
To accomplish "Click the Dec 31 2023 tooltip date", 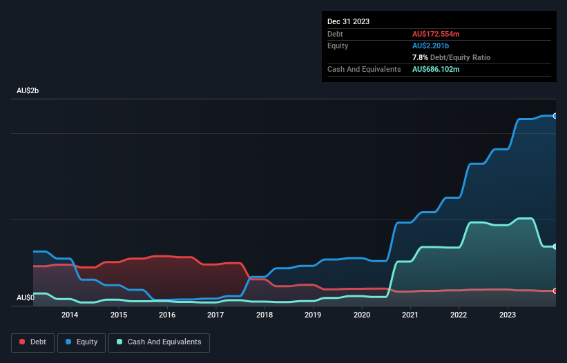I will 348,21.
